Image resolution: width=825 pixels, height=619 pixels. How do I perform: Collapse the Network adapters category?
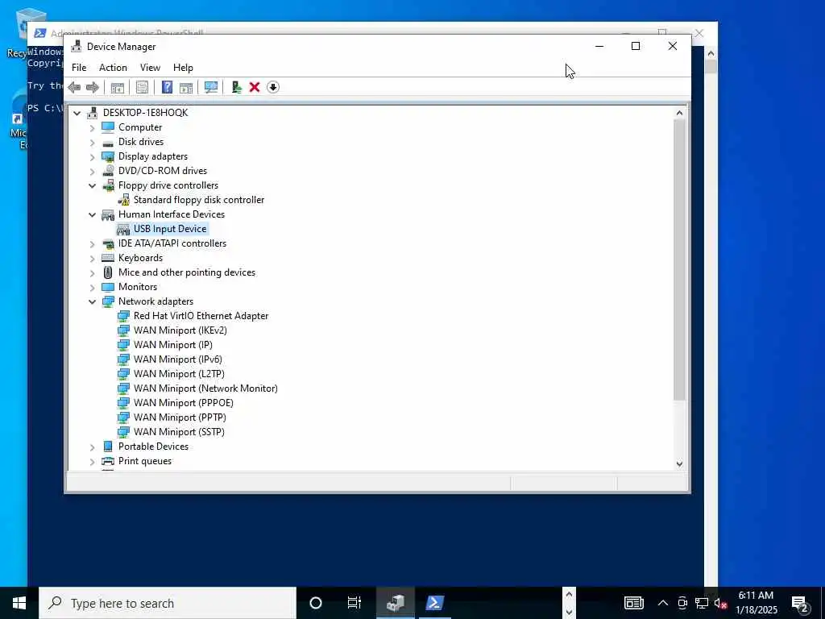tap(93, 301)
